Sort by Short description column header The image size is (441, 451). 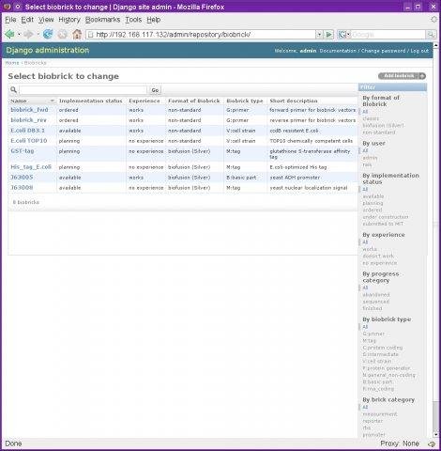pyautogui.click(x=294, y=101)
